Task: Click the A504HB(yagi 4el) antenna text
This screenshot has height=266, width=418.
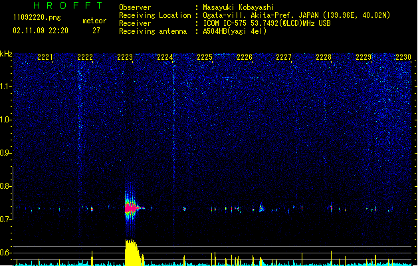Action: (235, 31)
